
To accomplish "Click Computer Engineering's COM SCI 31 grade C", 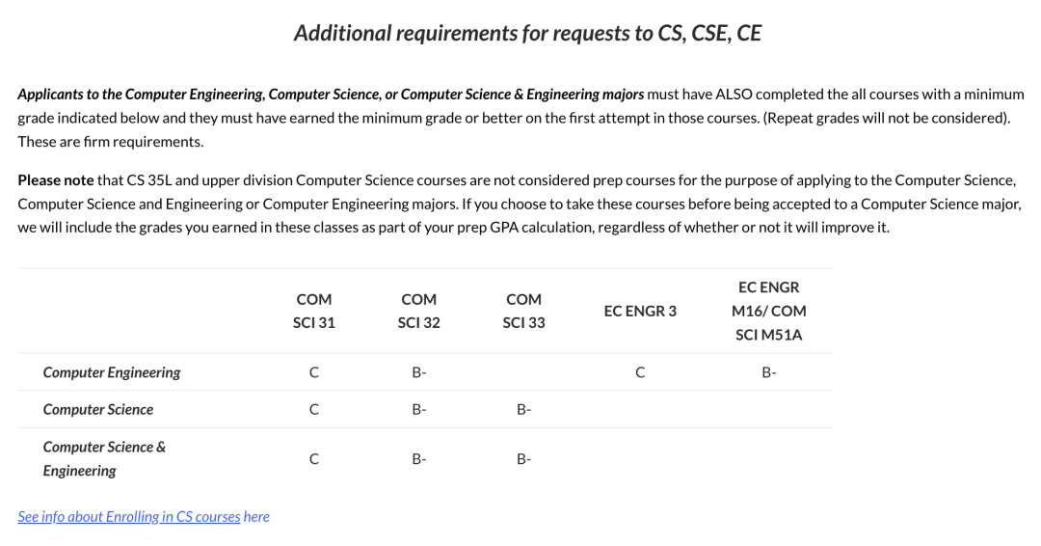I will tap(314, 372).
